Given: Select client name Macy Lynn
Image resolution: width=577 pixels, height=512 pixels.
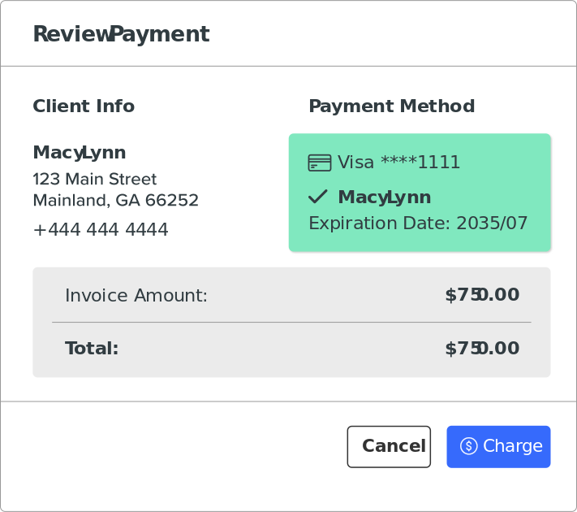Looking at the screenshot, I should pyautogui.click(x=80, y=153).
